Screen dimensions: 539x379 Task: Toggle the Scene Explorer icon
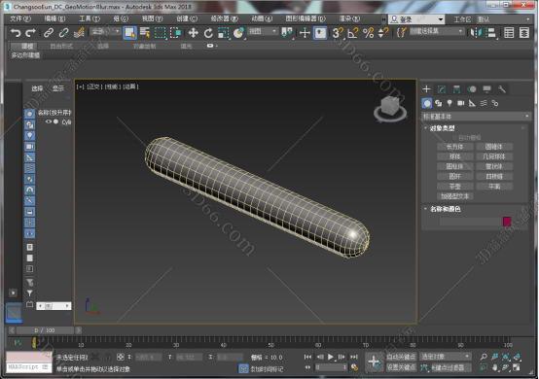click(x=509, y=33)
